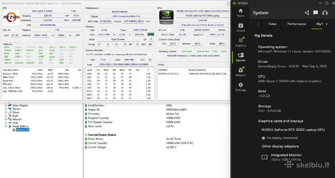Click the Avg. Effective Clock row
The width and height of the screenshot is (335, 178).
(x=42, y=91)
